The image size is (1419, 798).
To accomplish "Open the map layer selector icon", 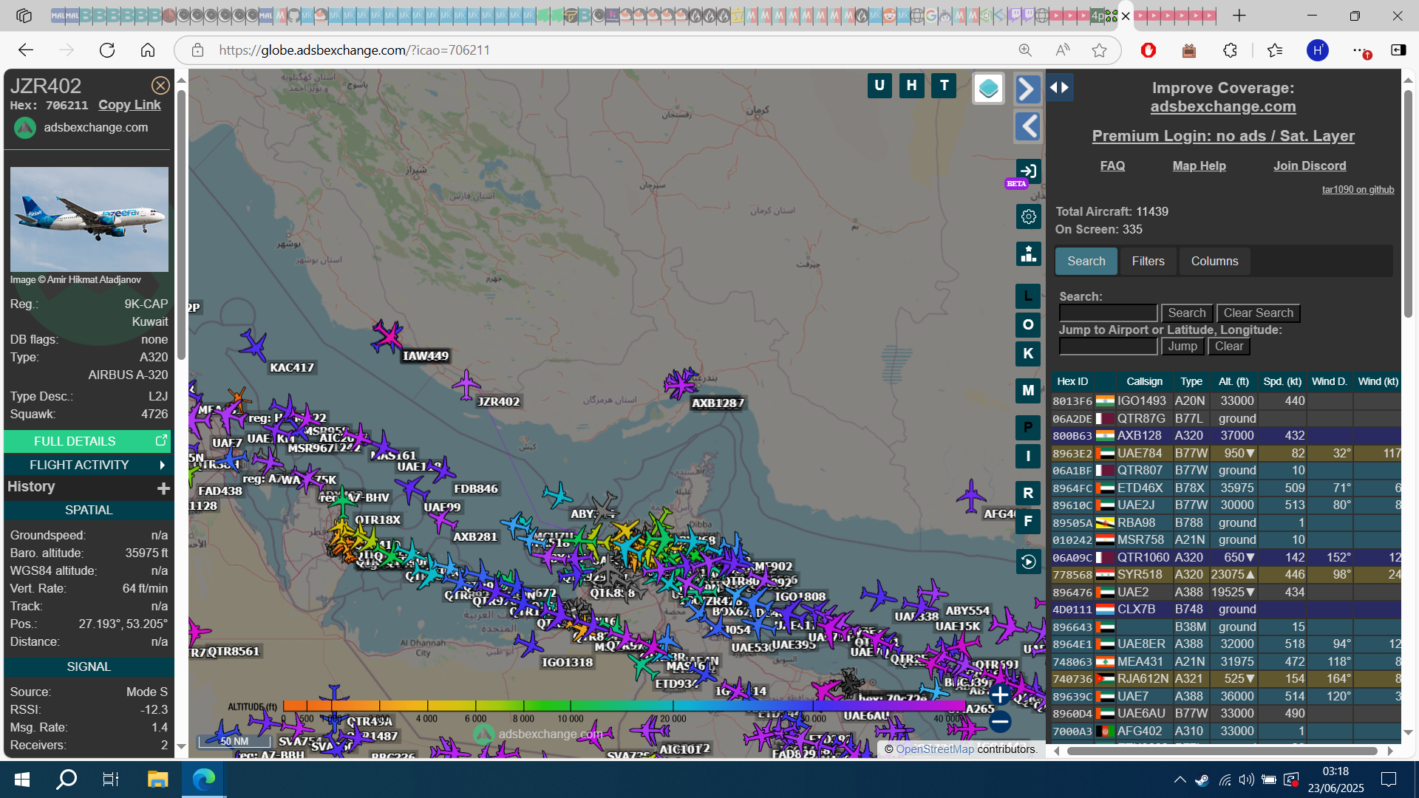I will pos(988,89).
